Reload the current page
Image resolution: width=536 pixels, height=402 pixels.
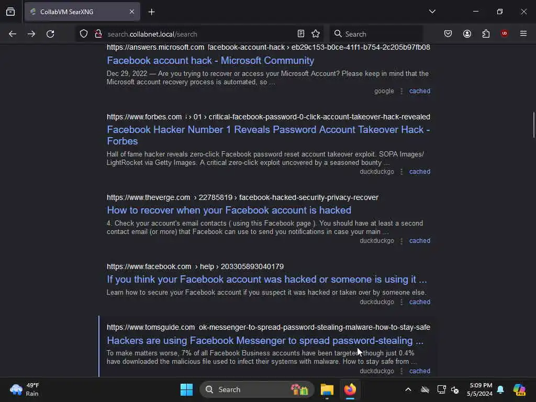(50, 34)
